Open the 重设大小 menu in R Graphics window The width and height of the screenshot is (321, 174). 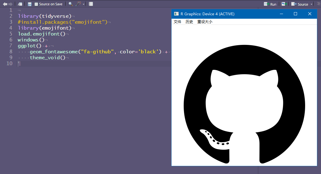pyautogui.click(x=205, y=22)
